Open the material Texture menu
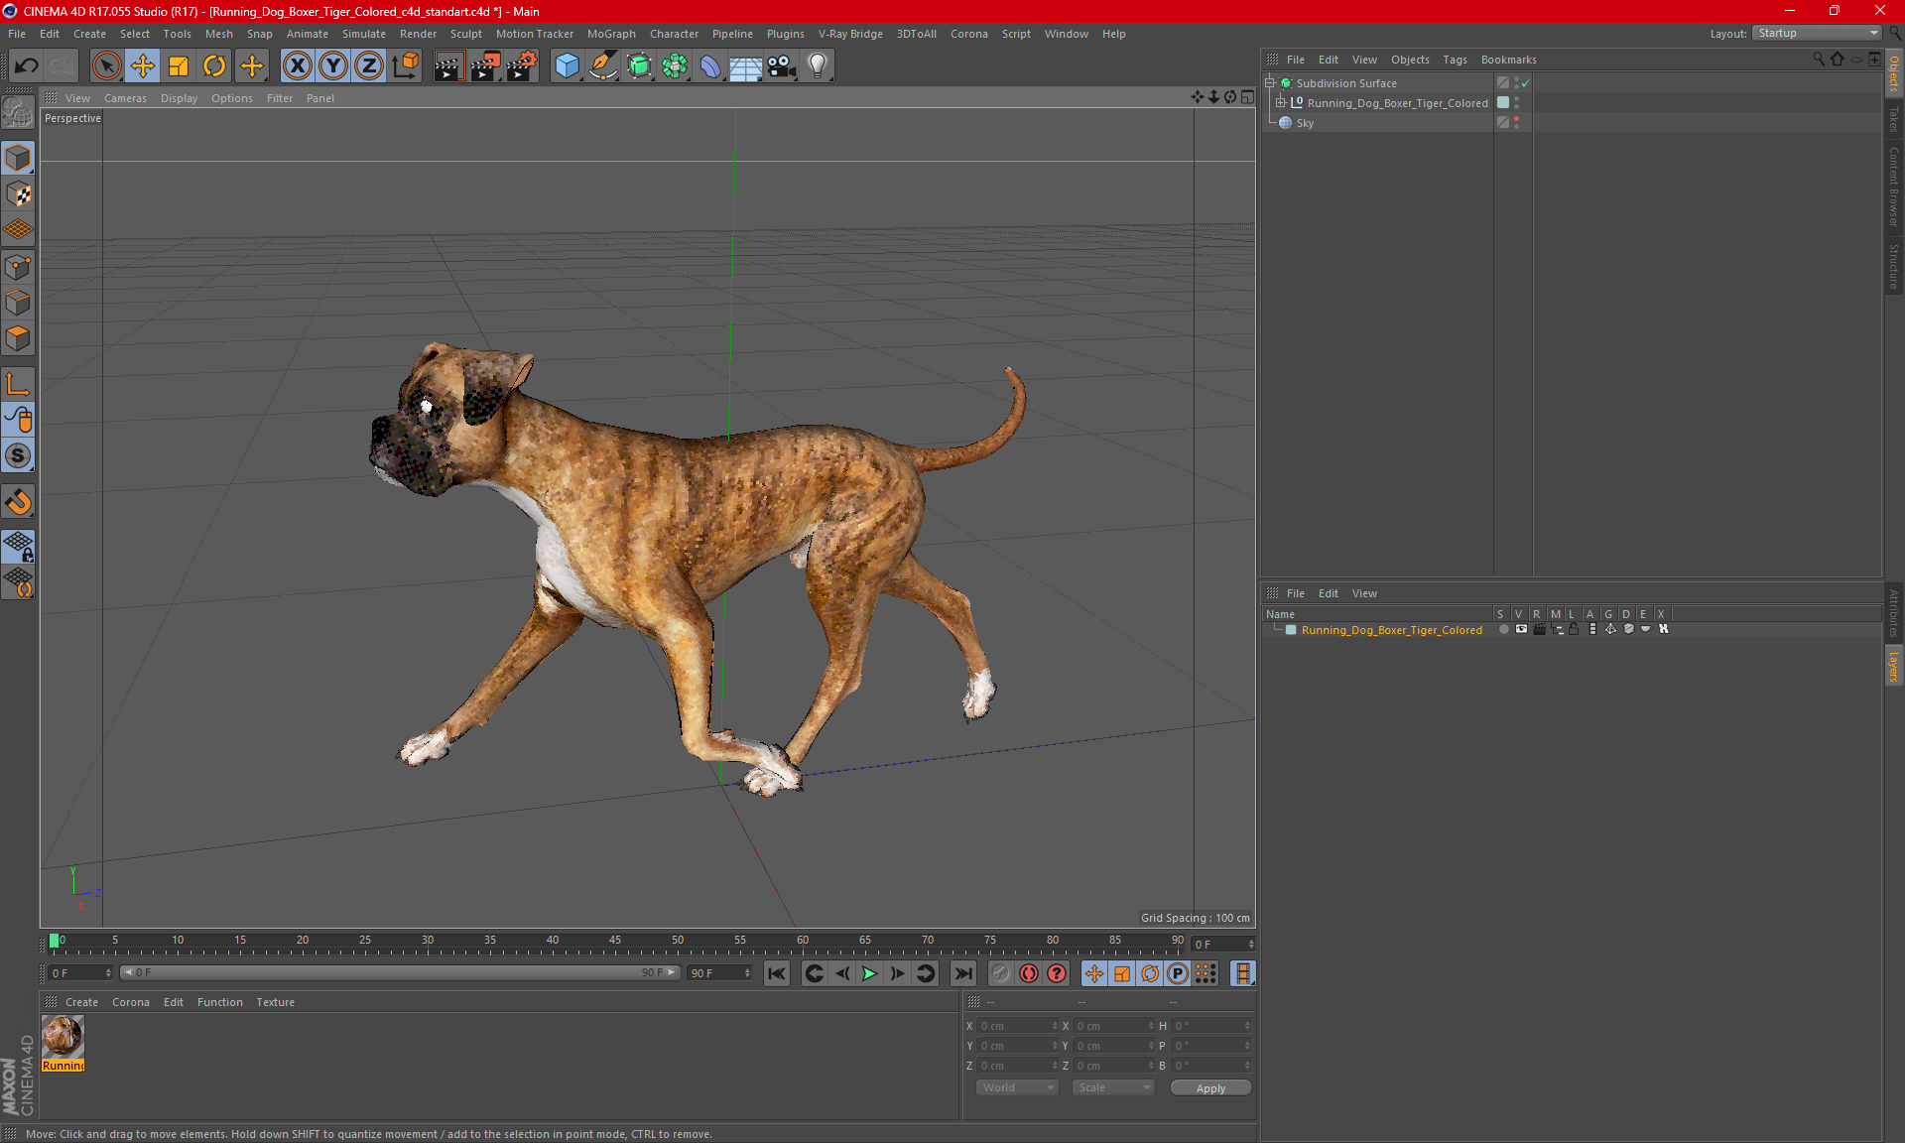Viewport: 1905px width, 1143px height. pyautogui.click(x=275, y=1002)
